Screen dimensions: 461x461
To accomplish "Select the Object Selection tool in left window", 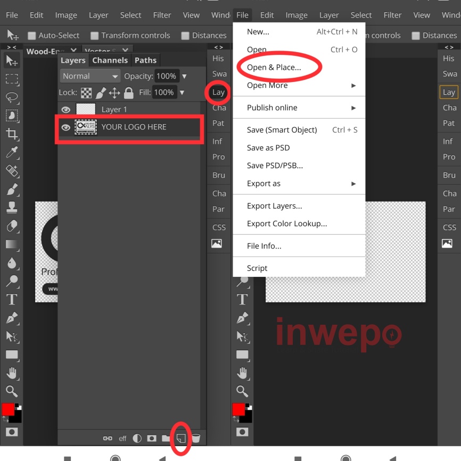I will [x=12, y=116].
